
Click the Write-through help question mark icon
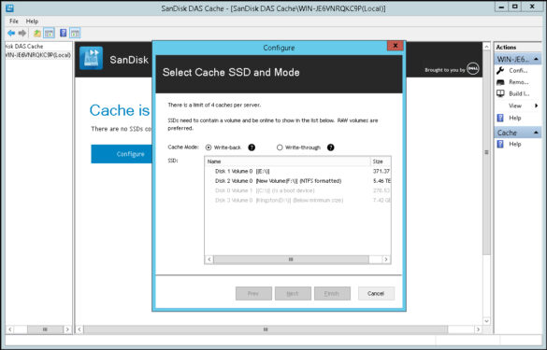pyautogui.click(x=331, y=147)
